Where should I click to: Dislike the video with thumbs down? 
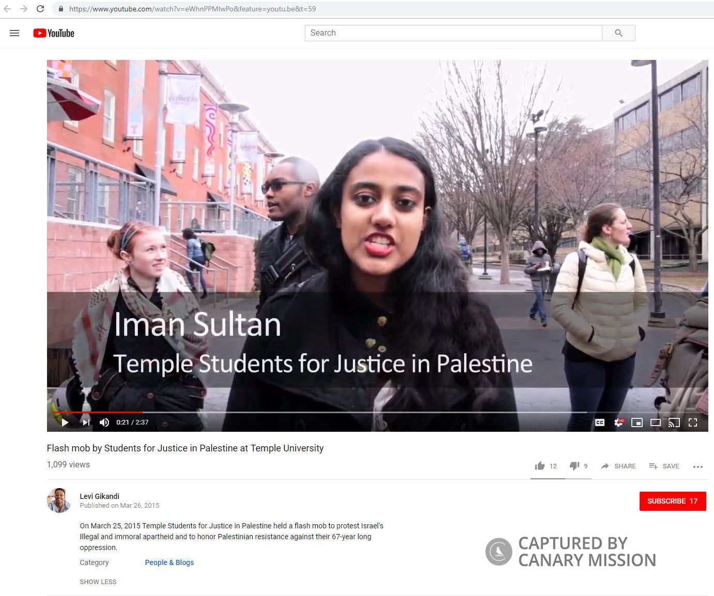click(575, 465)
